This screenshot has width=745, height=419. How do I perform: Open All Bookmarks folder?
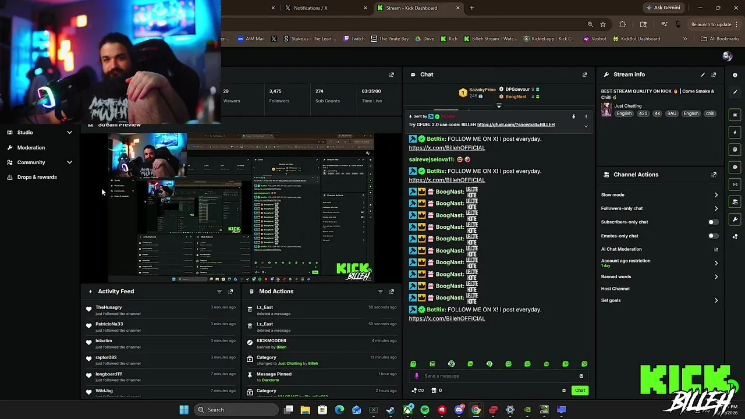tap(720, 39)
